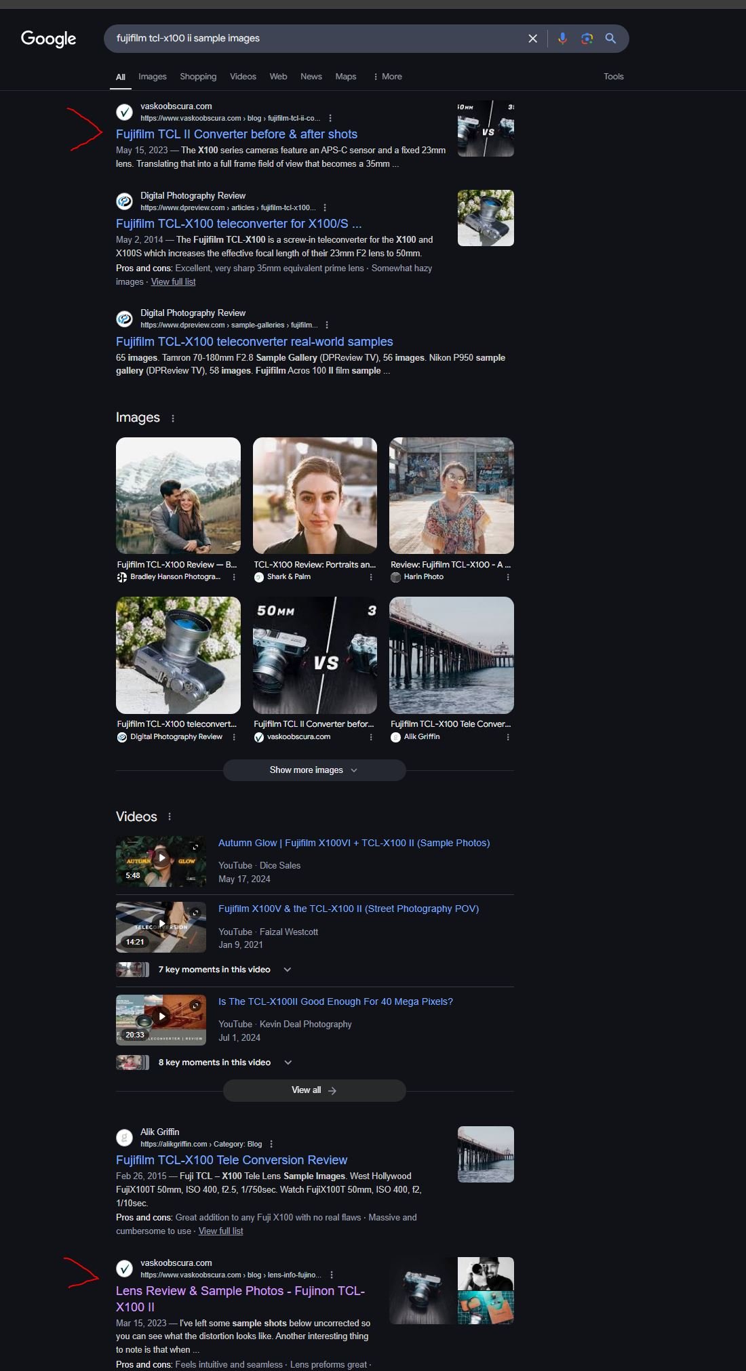Viewport: 746px width, 1371px height.
Task: Expand Show more images
Action: pos(315,770)
